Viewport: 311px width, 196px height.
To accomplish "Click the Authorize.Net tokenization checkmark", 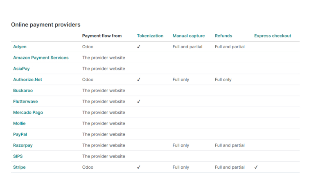I will (x=139, y=80).
